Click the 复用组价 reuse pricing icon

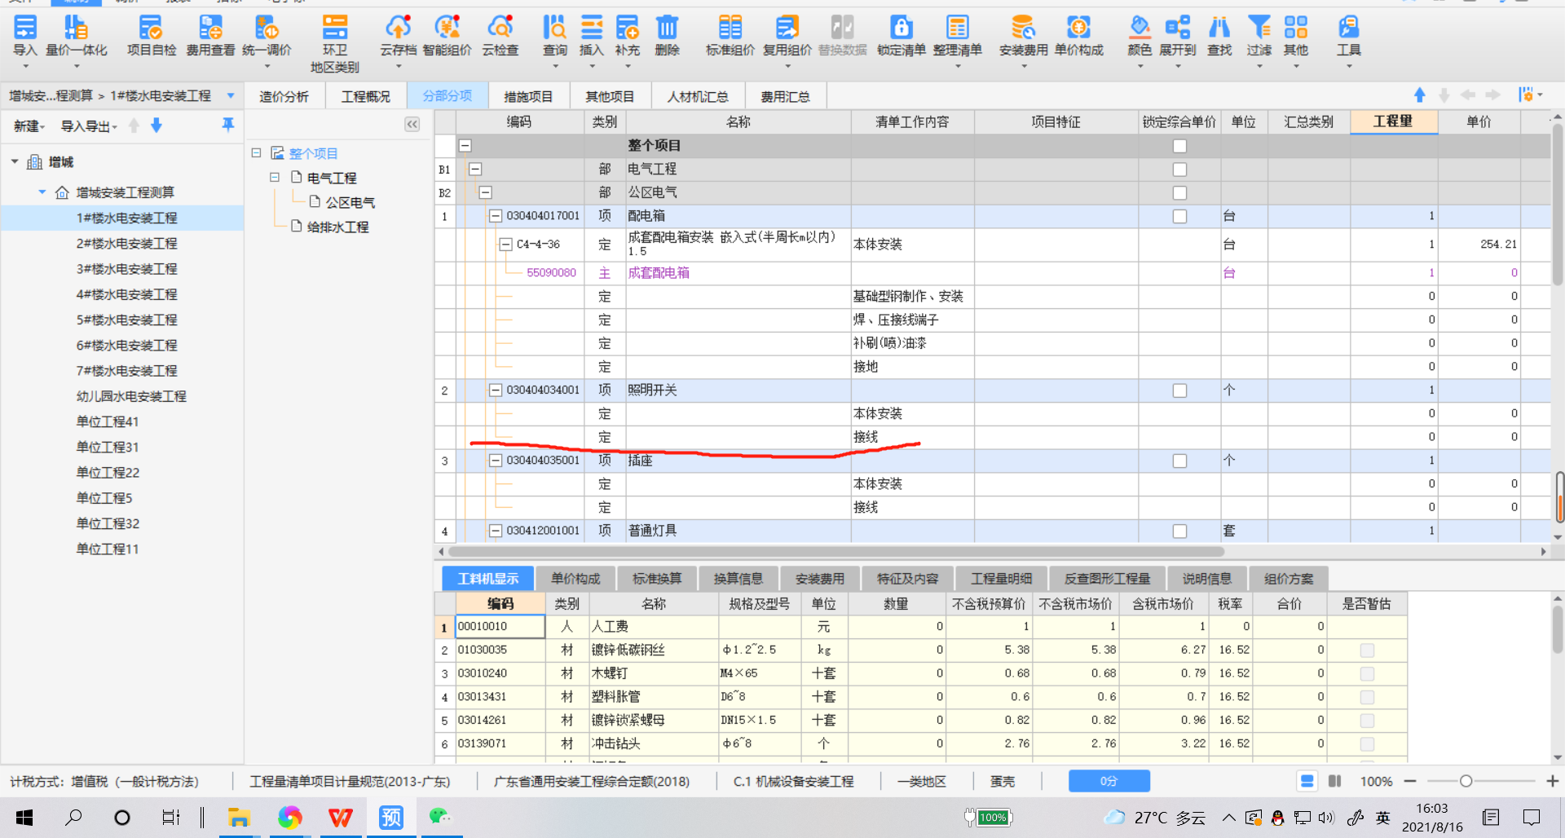(x=787, y=37)
